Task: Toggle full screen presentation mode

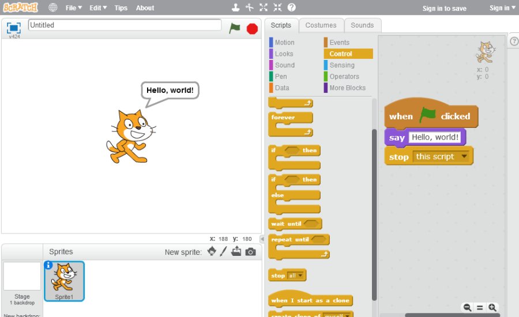Action: [x=14, y=27]
